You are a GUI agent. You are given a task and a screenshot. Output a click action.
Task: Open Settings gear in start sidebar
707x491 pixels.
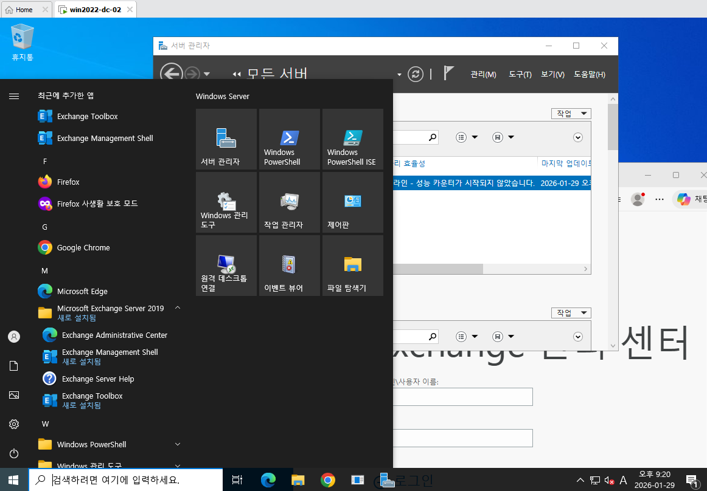pyautogui.click(x=14, y=424)
